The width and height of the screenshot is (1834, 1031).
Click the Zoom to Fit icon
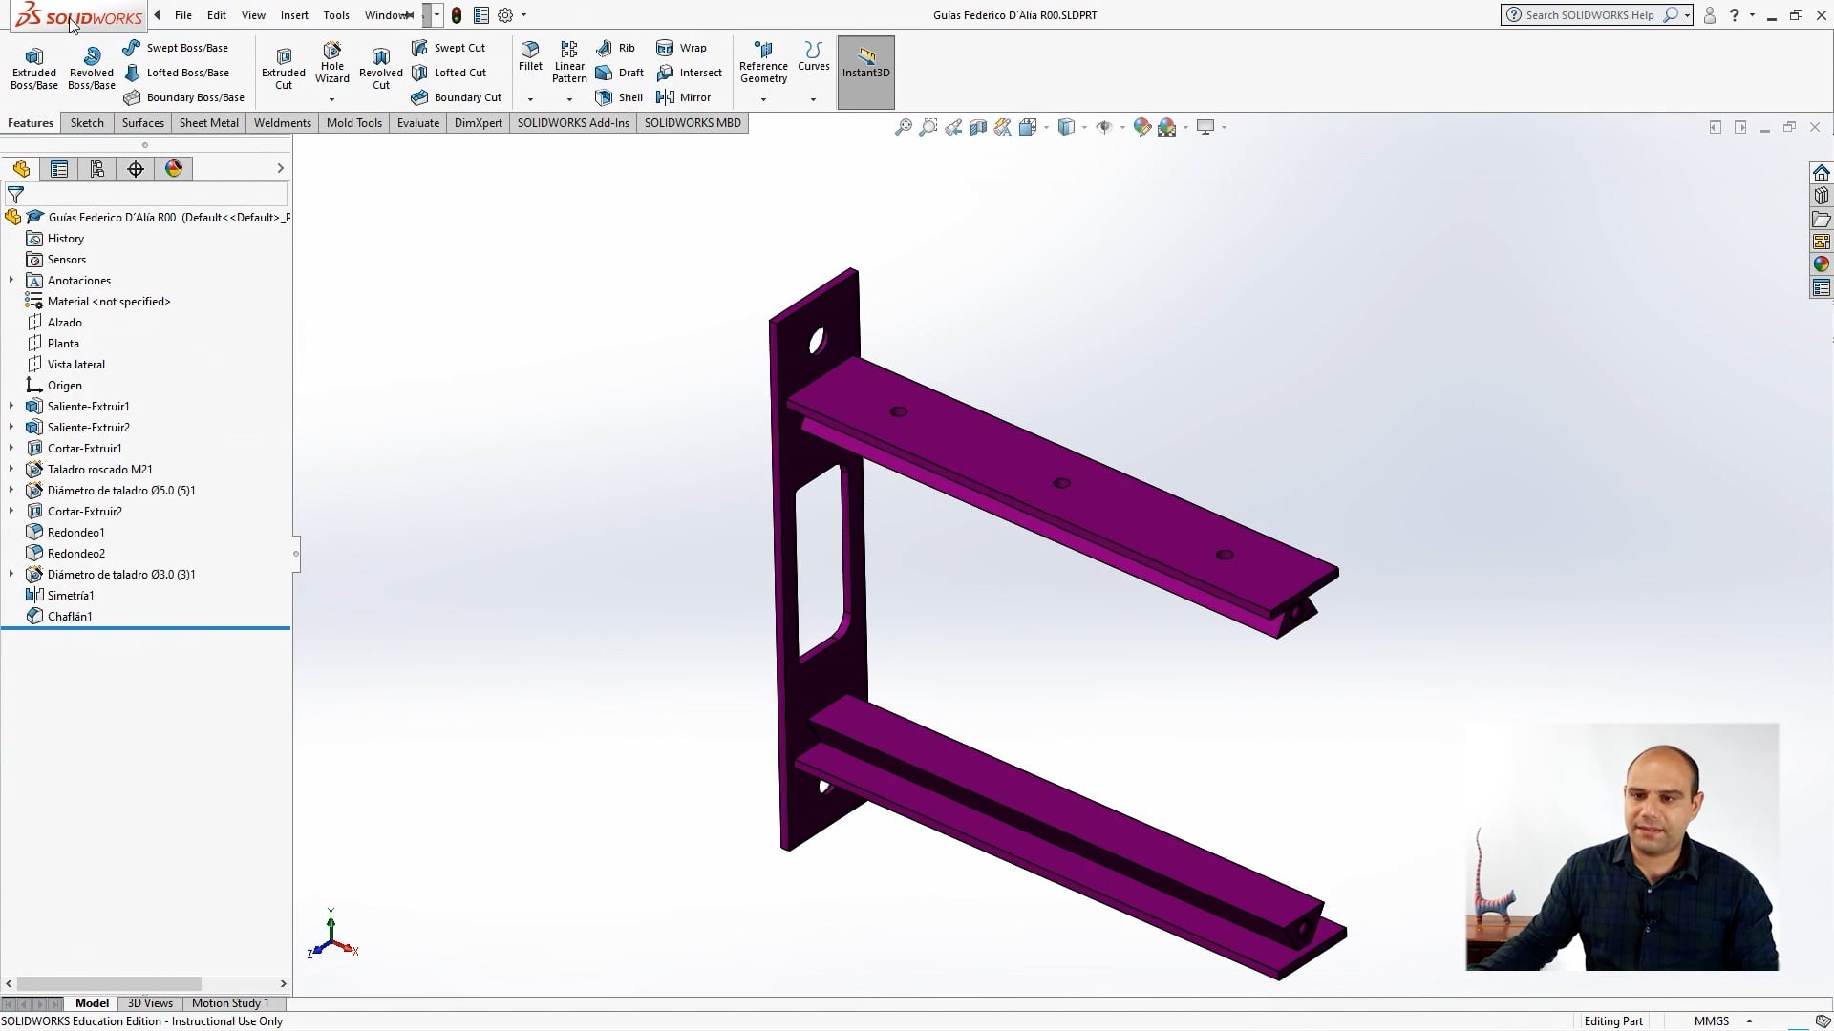pyautogui.click(x=903, y=126)
